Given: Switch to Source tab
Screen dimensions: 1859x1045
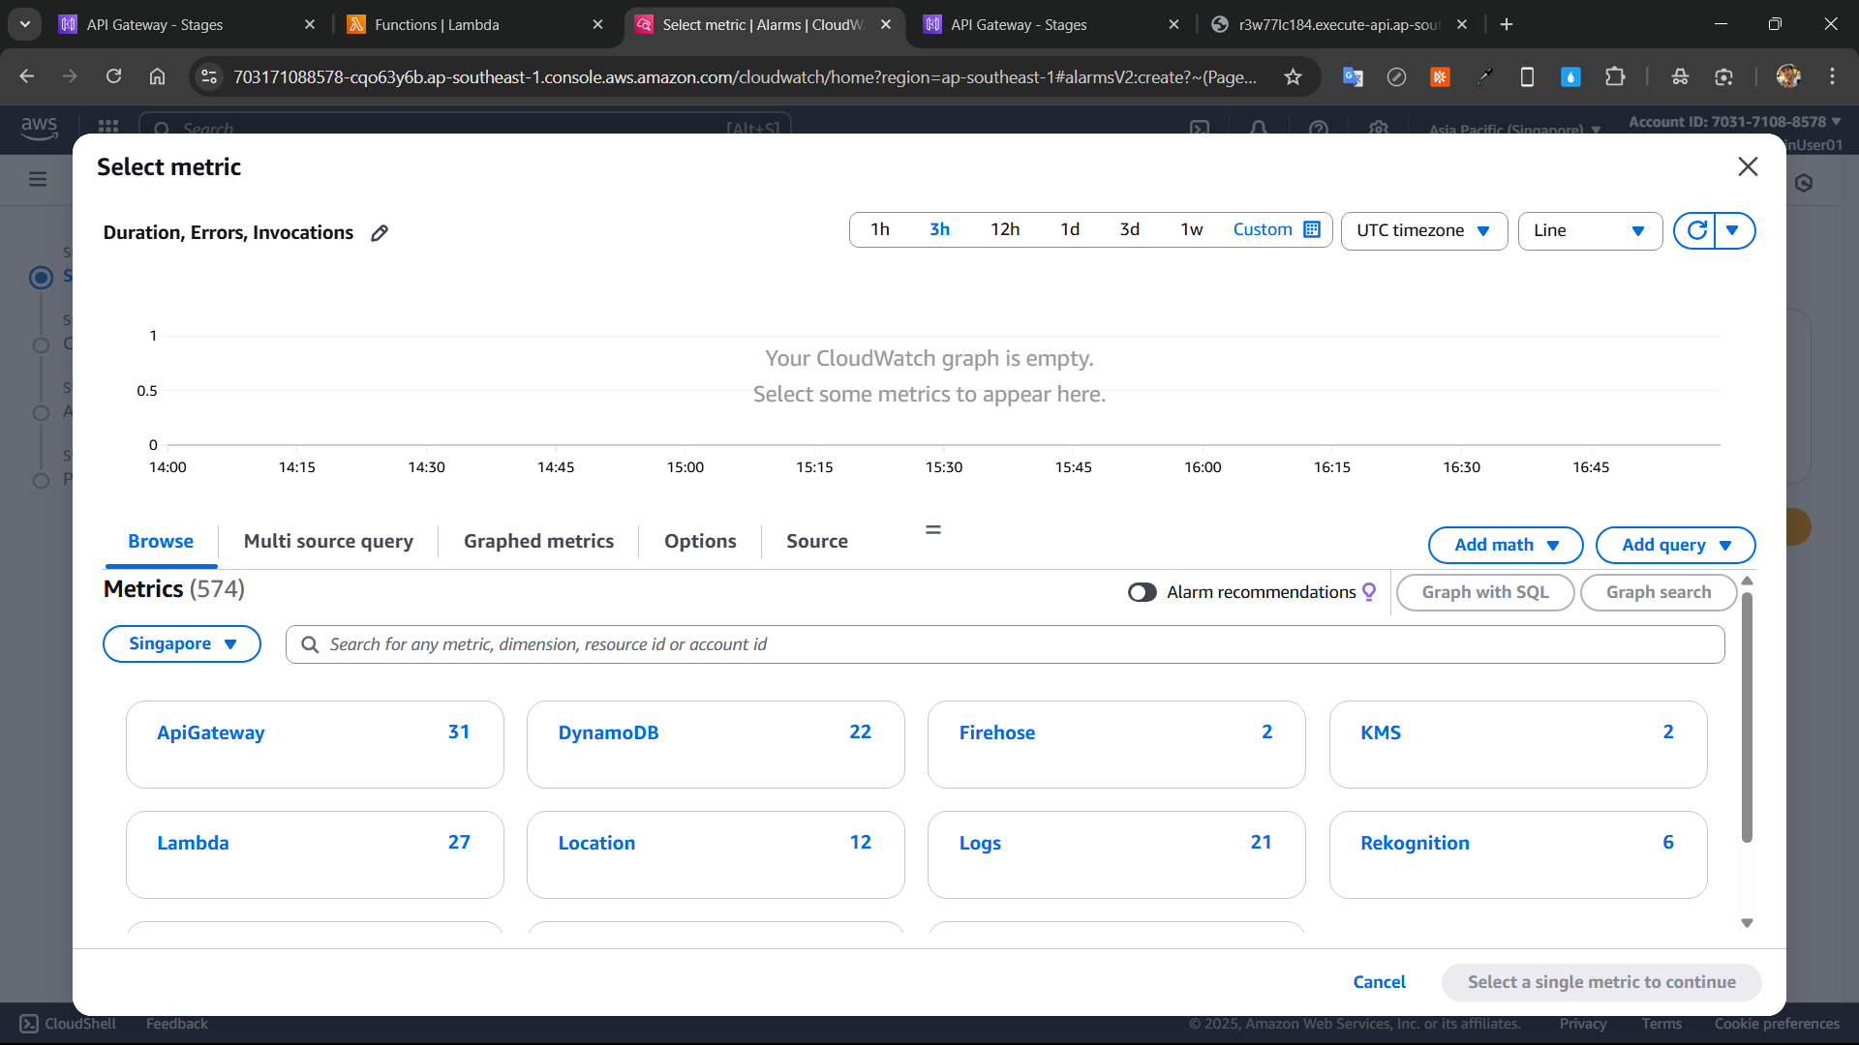Looking at the screenshot, I should (817, 542).
